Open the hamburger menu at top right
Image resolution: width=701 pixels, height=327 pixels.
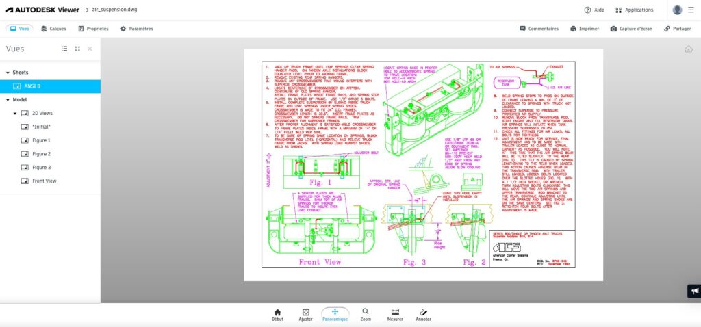[691, 10]
